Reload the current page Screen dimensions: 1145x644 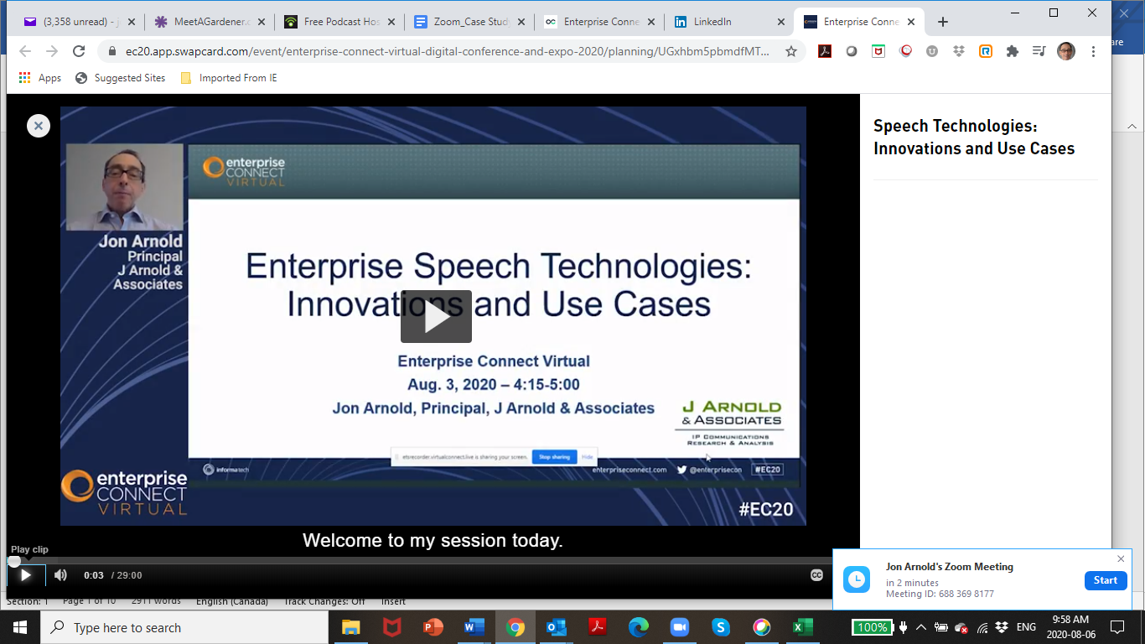(x=79, y=51)
